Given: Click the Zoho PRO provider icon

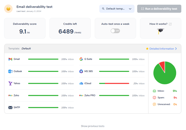Looking at the screenshot, I should (x=81, y=96).
